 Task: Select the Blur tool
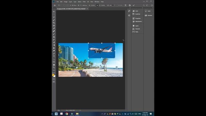click(54, 48)
